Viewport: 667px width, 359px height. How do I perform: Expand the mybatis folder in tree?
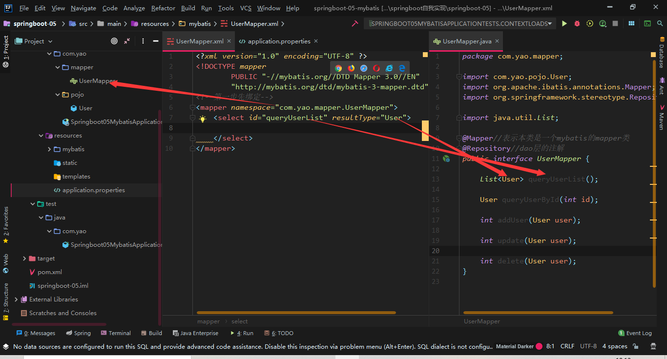(50, 149)
